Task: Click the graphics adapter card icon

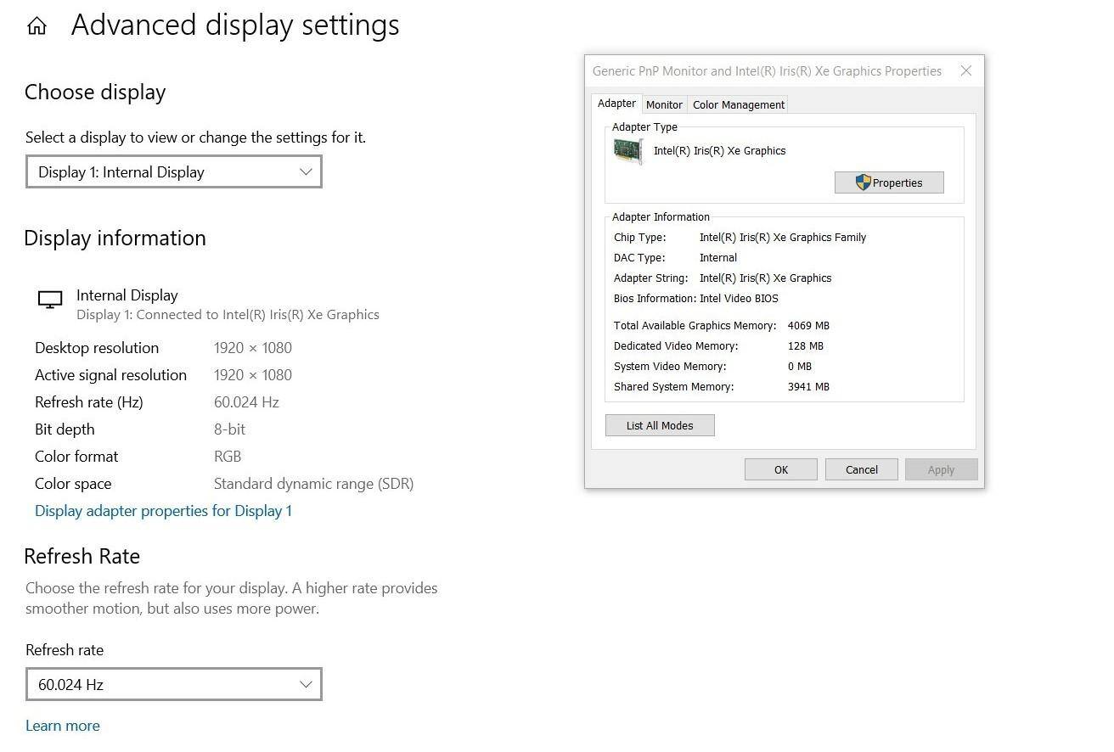Action: pos(628,152)
